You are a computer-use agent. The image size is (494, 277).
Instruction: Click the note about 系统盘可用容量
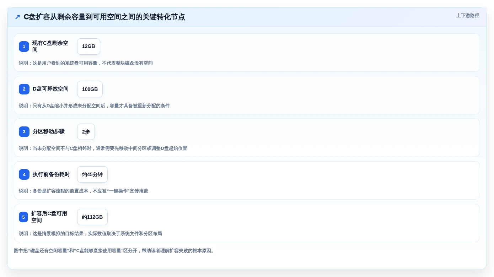(86, 63)
